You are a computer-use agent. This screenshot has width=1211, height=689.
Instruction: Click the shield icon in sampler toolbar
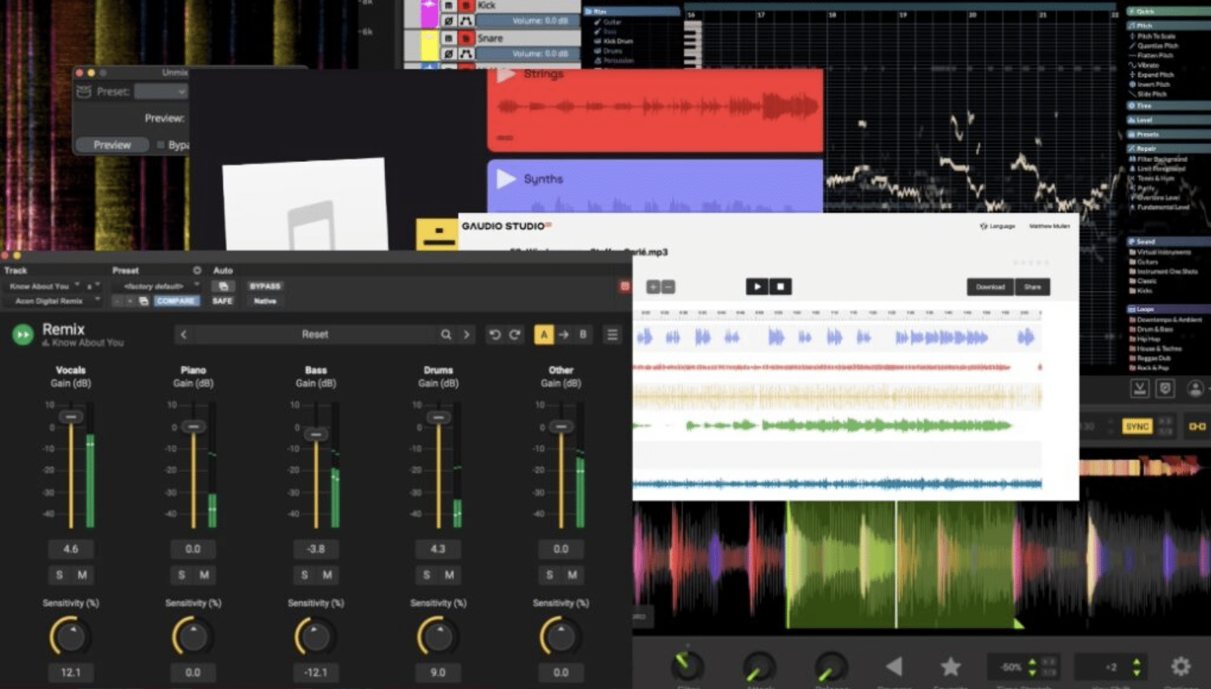point(1165,389)
